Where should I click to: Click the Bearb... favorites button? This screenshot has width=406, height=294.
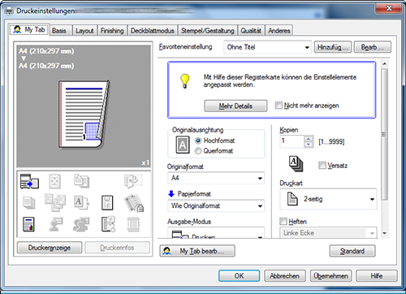(373, 47)
